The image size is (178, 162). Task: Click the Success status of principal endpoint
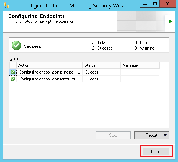pyautogui.click(x=93, y=72)
